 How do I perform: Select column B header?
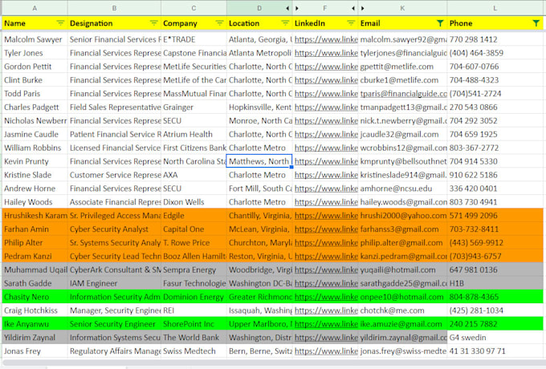[114, 8]
